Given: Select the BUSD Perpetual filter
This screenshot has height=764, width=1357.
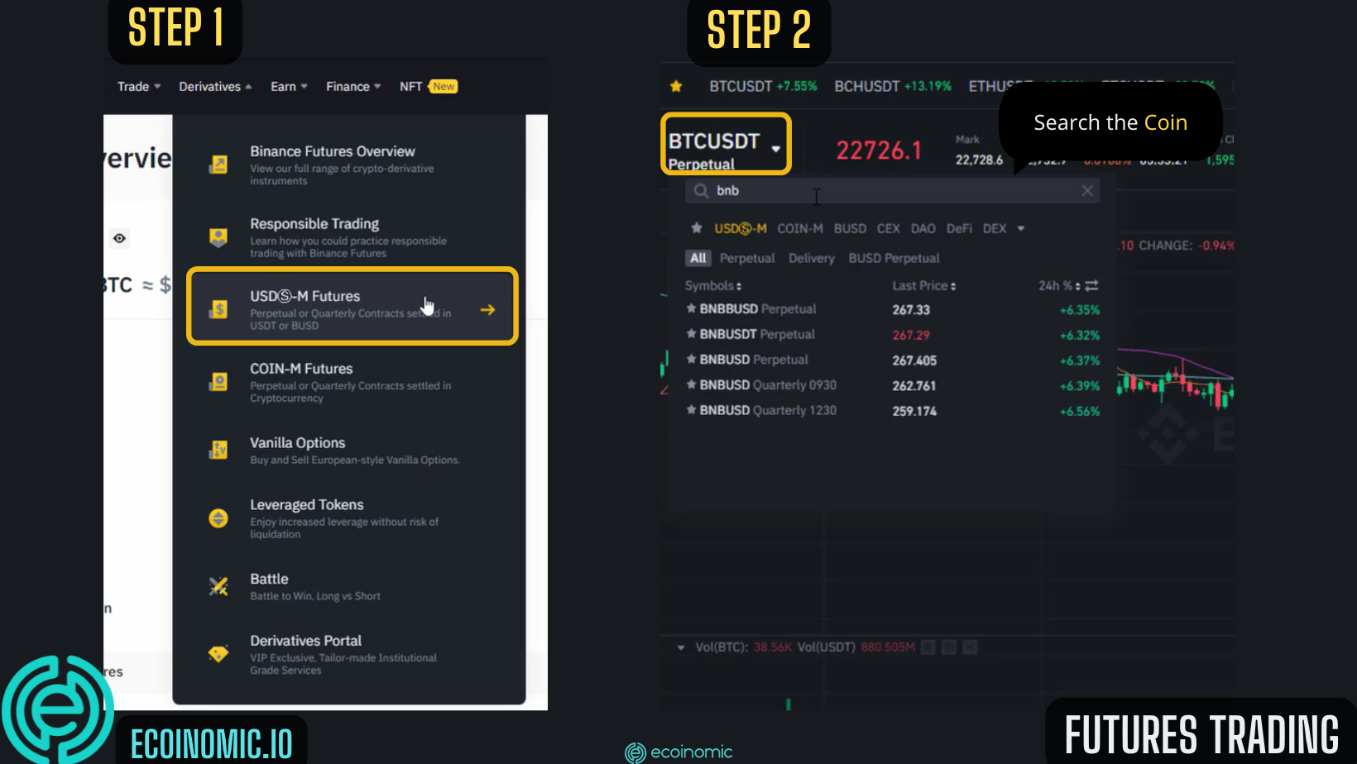Looking at the screenshot, I should [894, 259].
